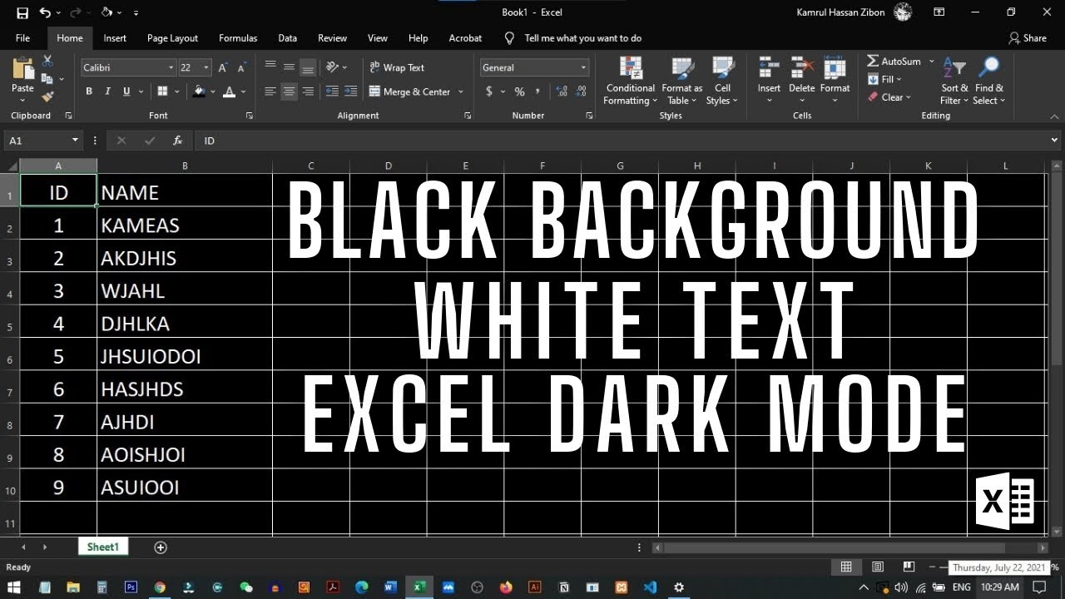1065x599 pixels.
Task: Open the Name Box dropdown arrow
Action: pyautogui.click(x=76, y=141)
